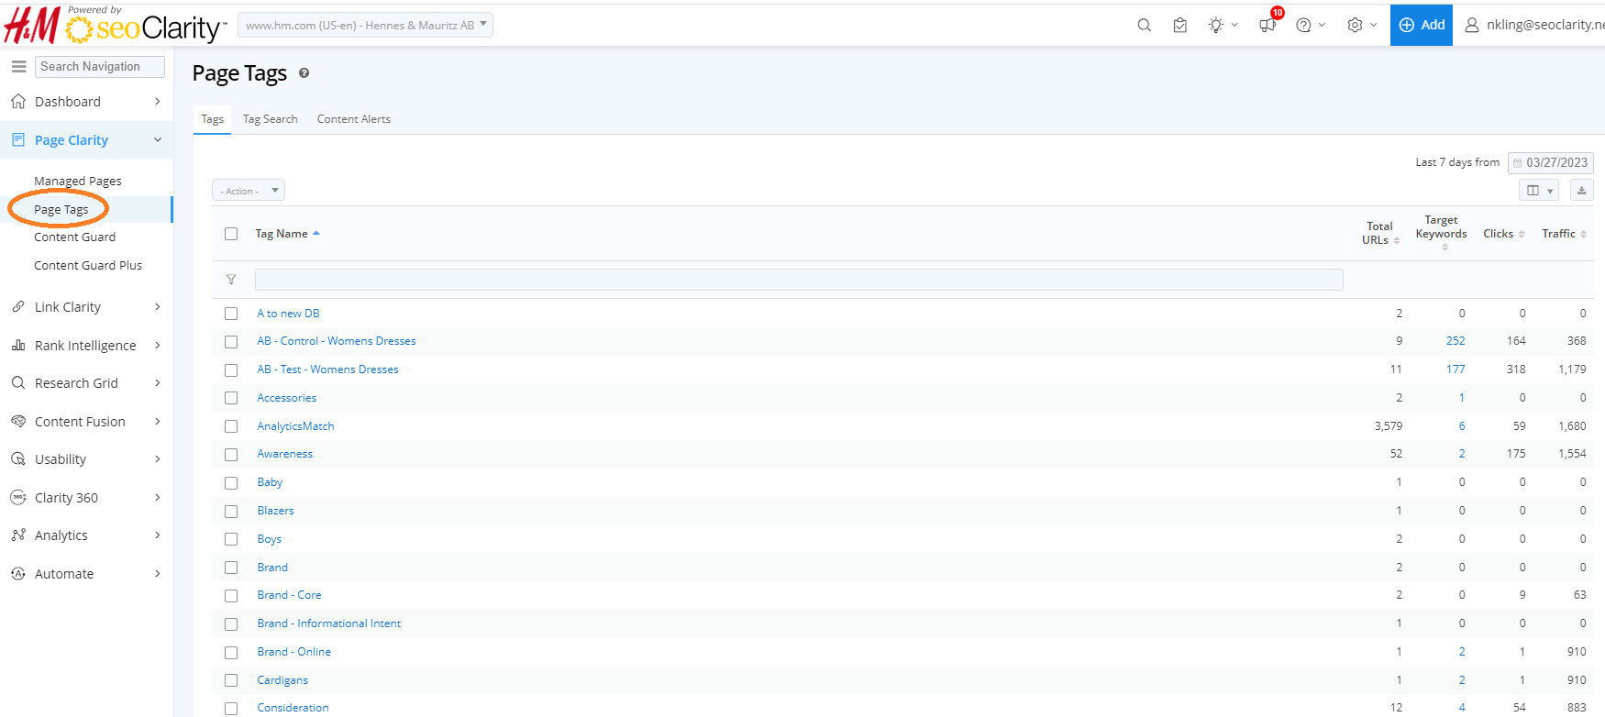Viewport: 1605px width, 717px height.
Task: Open the notifications megaphone icon
Action: [1267, 26]
